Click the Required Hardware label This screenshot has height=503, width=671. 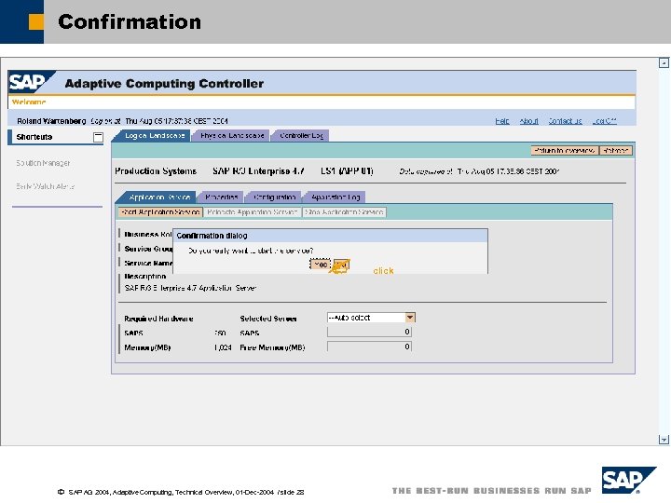[x=158, y=319]
